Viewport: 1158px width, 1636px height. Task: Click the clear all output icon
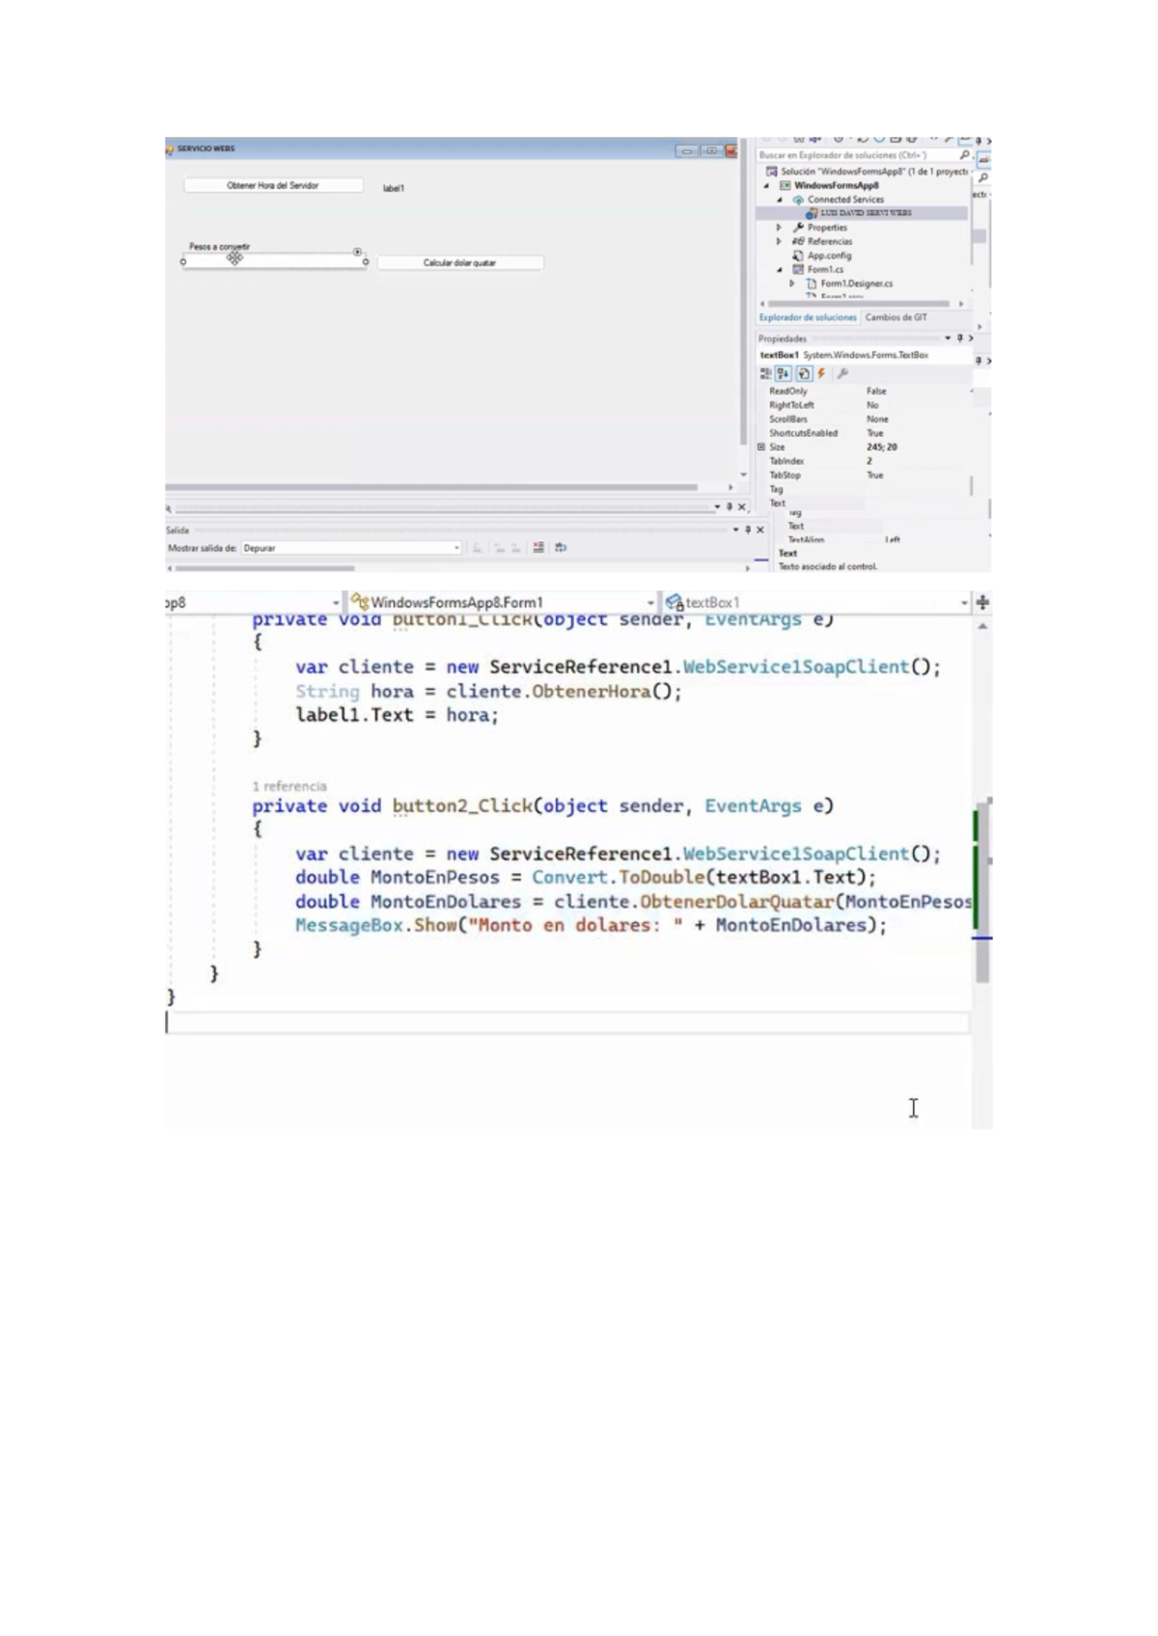(538, 548)
